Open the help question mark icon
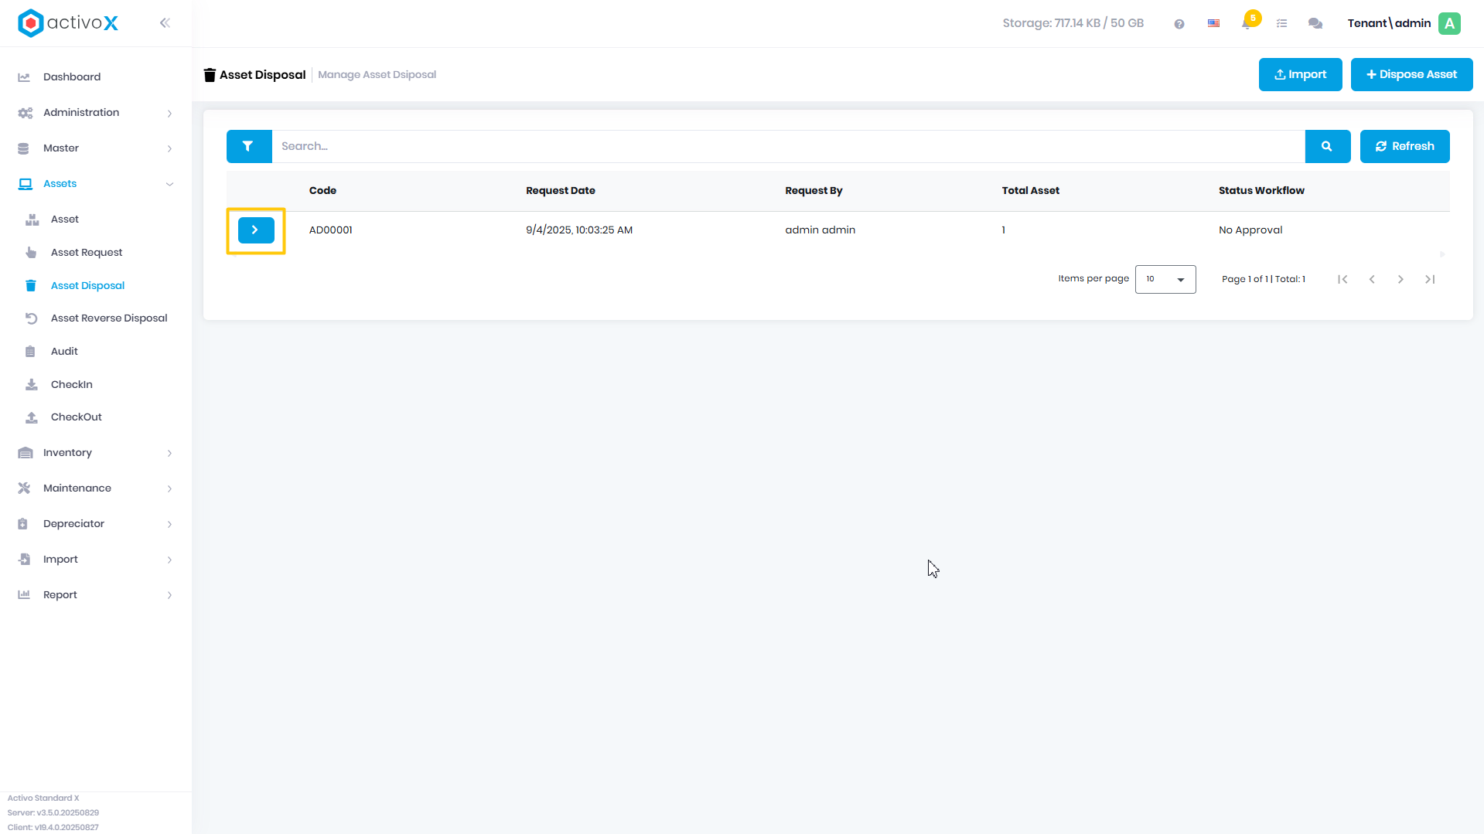 click(1179, 24)
